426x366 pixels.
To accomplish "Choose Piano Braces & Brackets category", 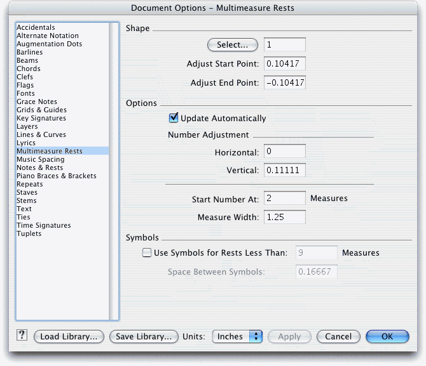I will [56, 176].
